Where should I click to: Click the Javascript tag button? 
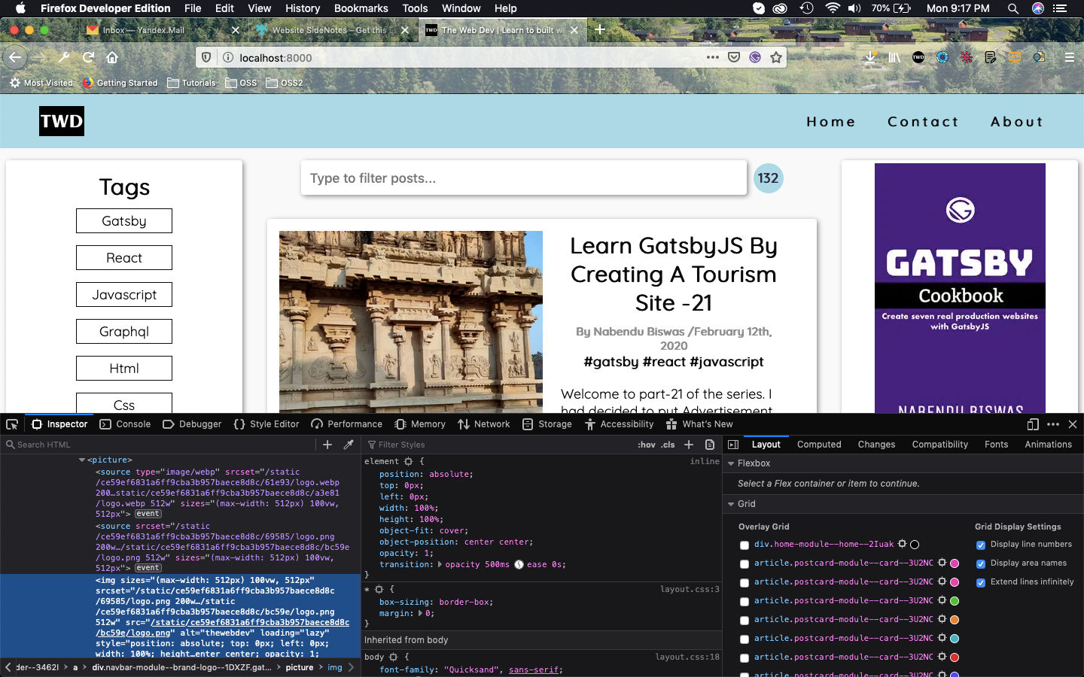click(x=124, y=295)
